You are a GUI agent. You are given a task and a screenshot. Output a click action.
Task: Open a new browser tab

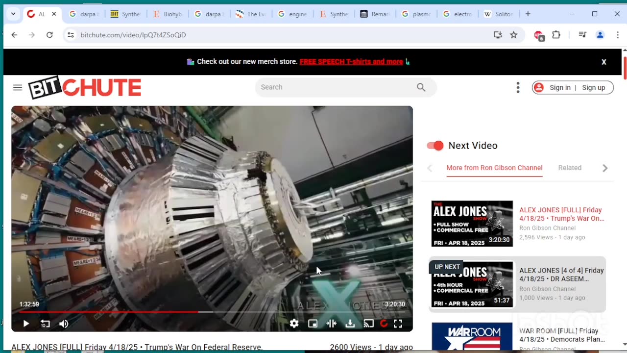tap(528, 14)
